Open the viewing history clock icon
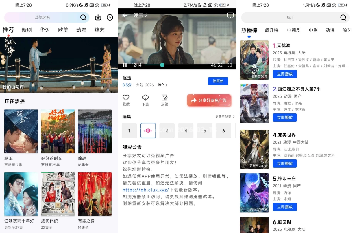This screenshot has width=355, height=233. tap(110, 17)
